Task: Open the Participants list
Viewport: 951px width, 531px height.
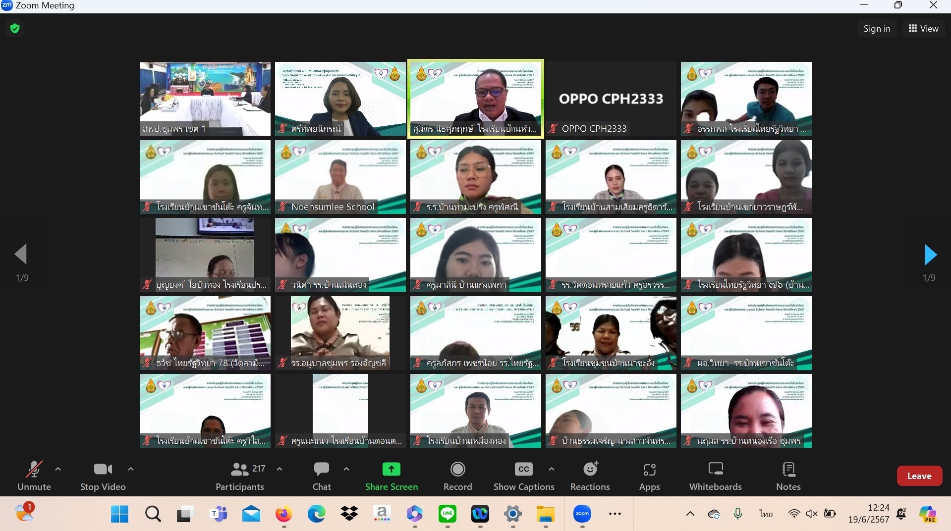Action: pos(240,476)
